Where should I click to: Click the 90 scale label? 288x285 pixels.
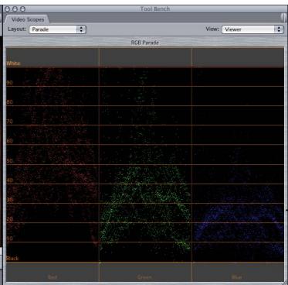click(9, 83)
